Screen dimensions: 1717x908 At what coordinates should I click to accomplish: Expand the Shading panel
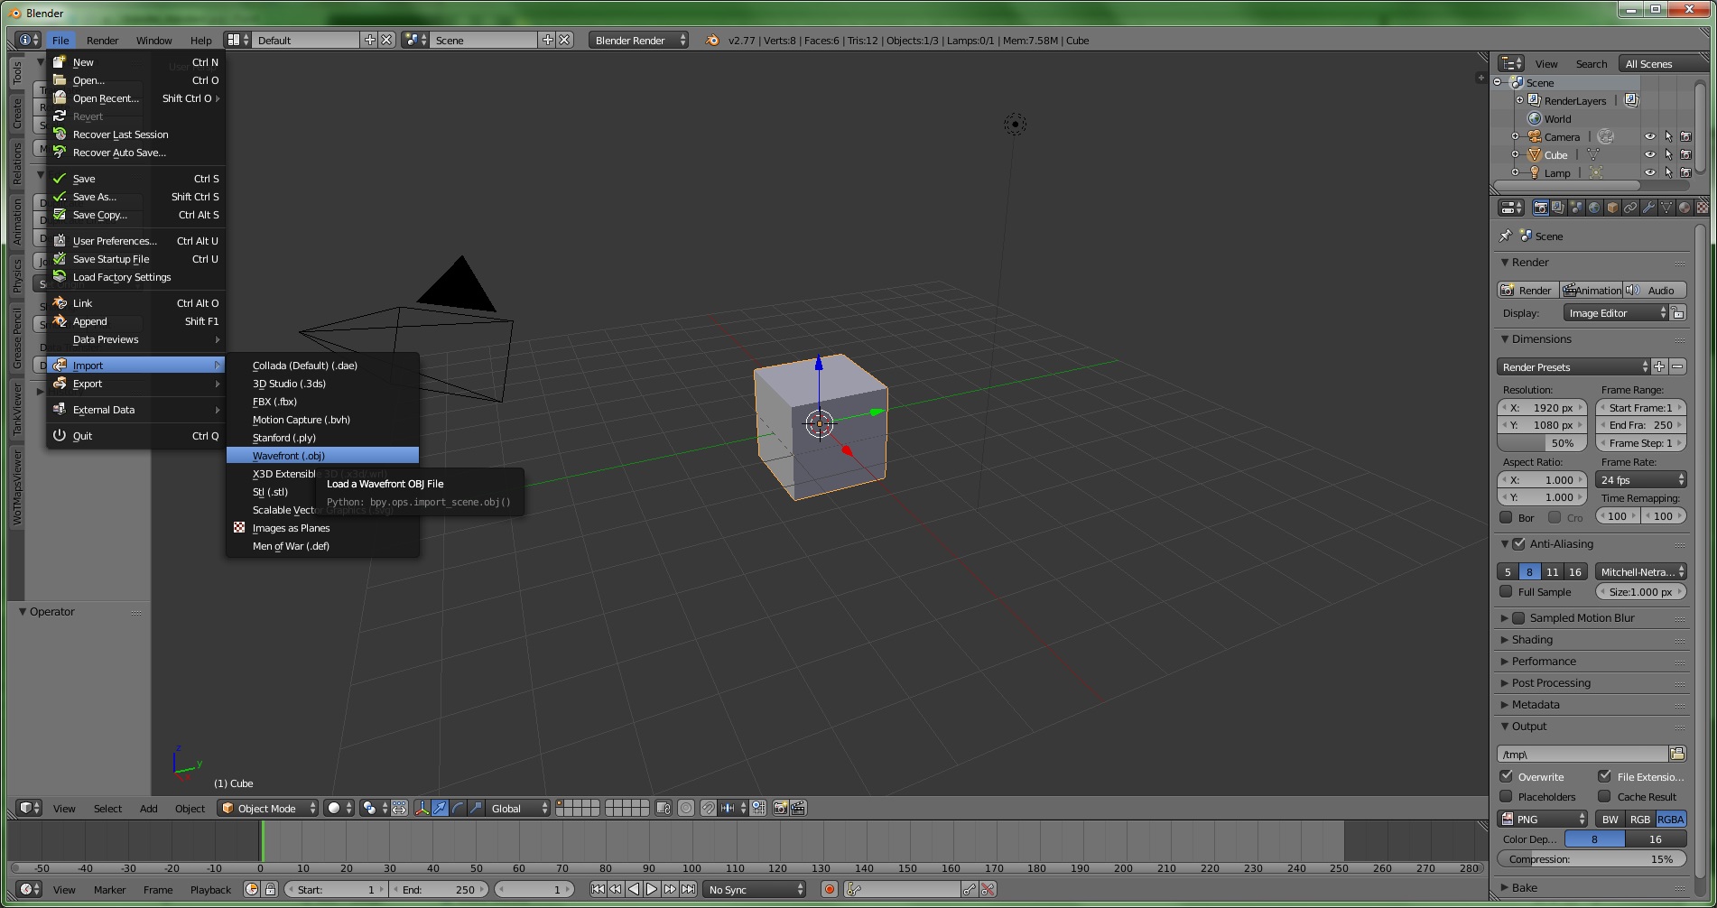point(1532,640)
